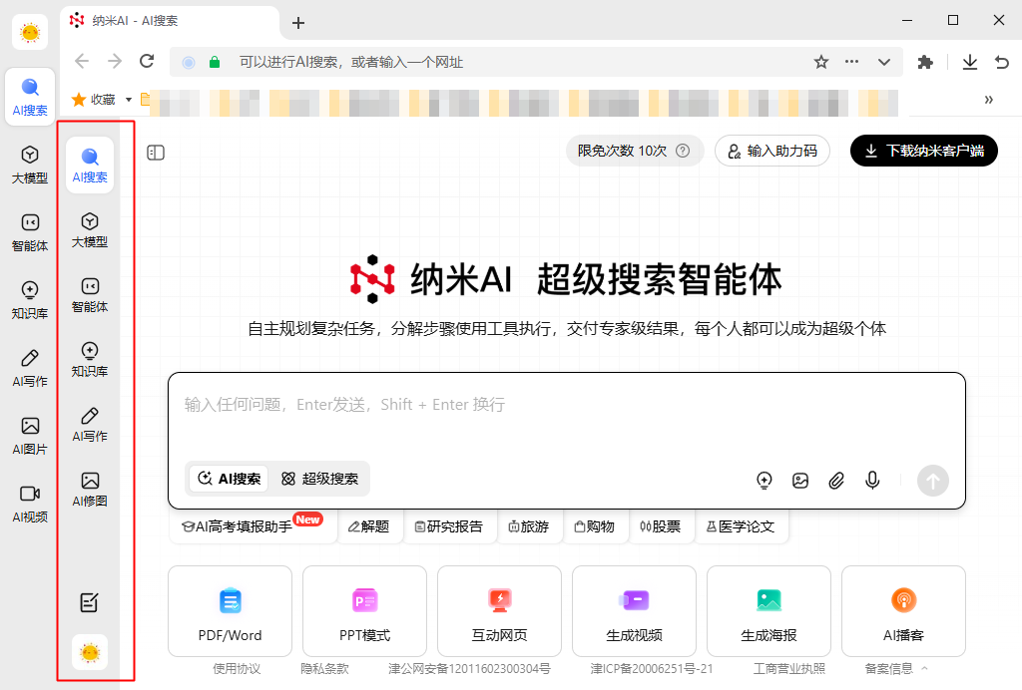Attach a file with the paperclip icon

[836, 481]
